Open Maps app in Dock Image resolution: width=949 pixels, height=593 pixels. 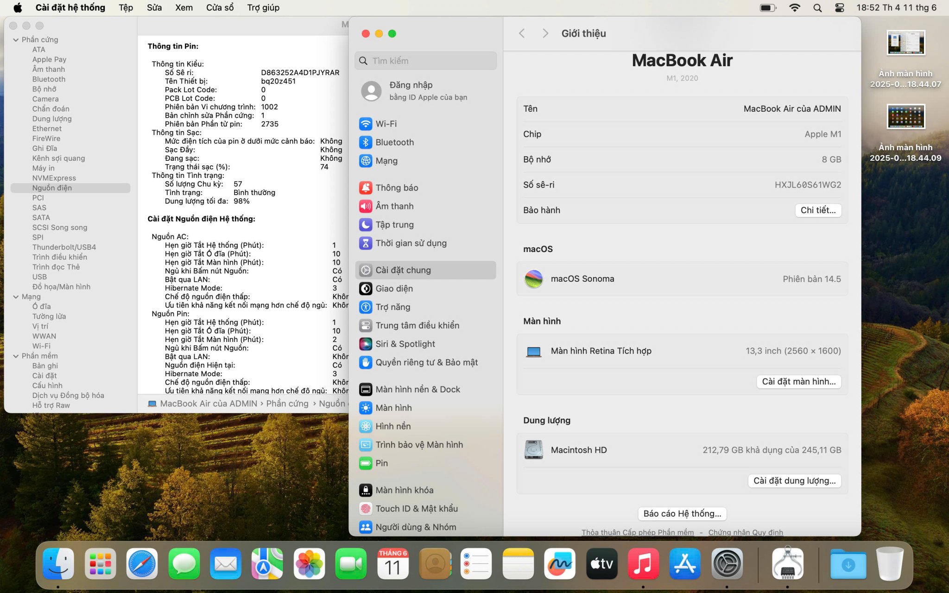coord(267,564)
